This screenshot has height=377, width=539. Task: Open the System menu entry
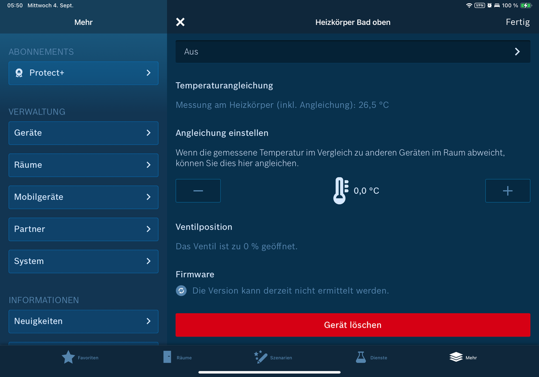84,261
